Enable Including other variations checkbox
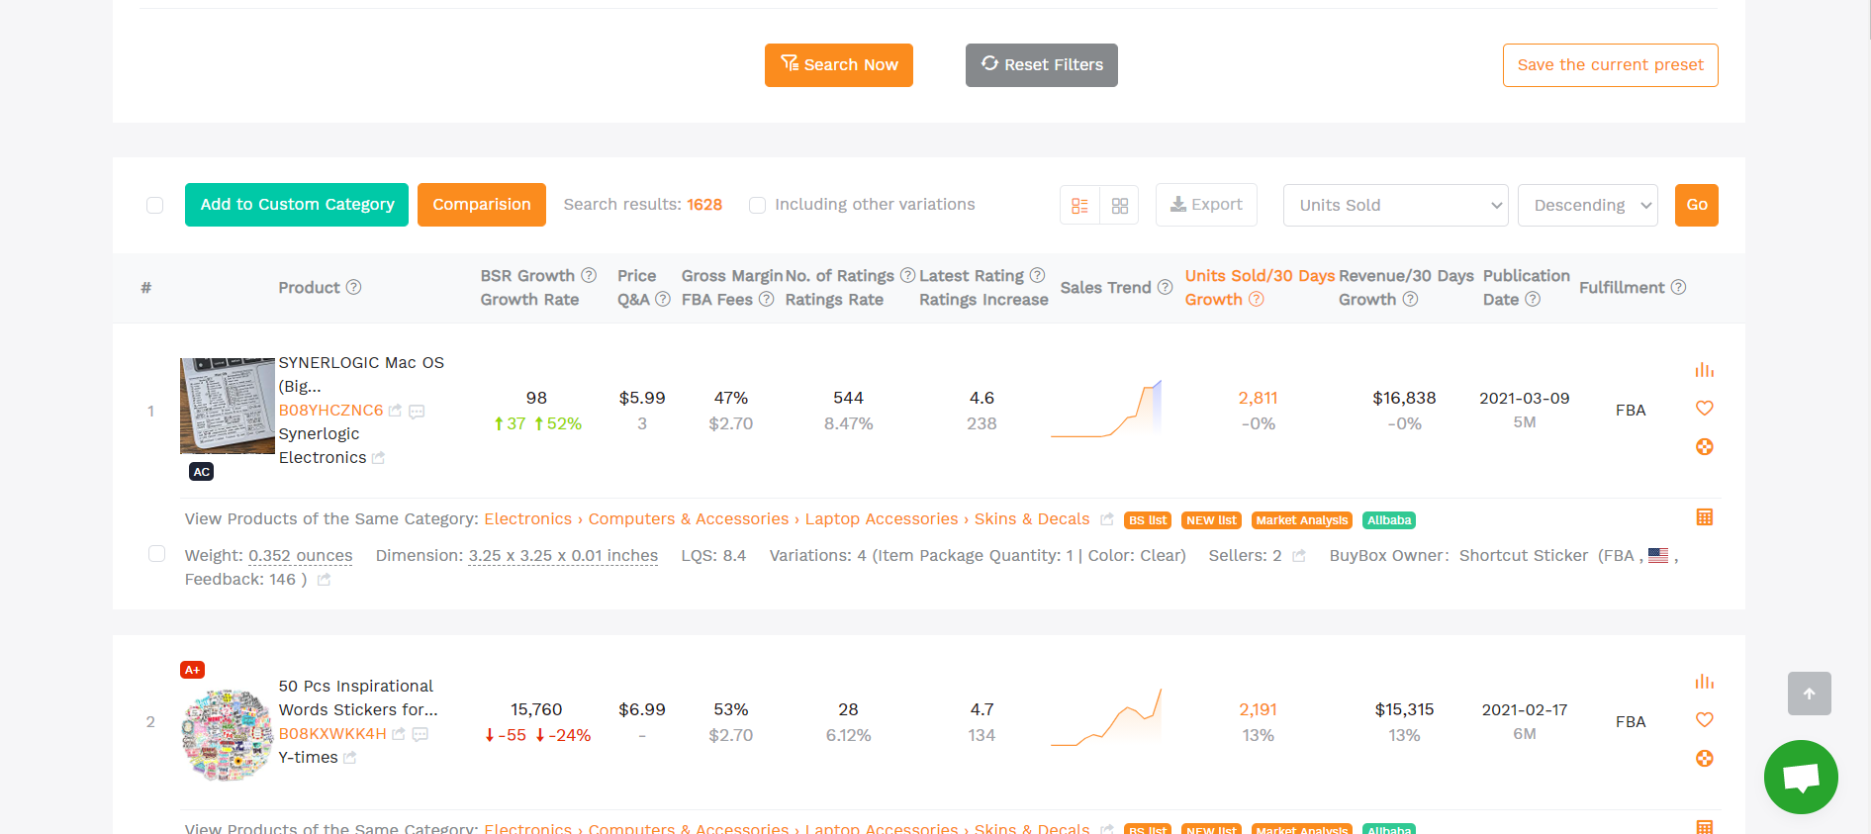 [758, 205]
